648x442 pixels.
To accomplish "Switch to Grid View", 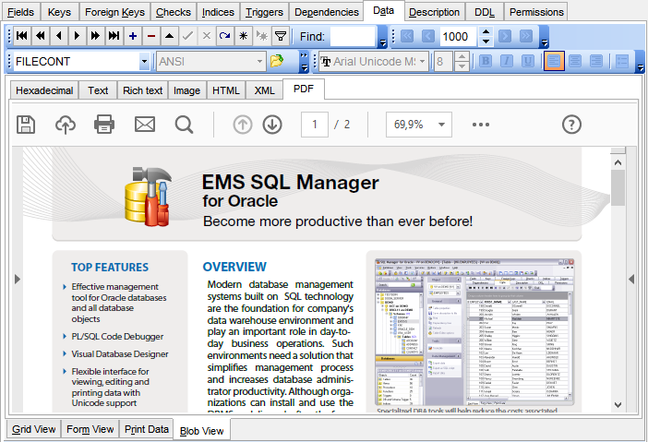I will pyautogui.click(x=34, y=430).
